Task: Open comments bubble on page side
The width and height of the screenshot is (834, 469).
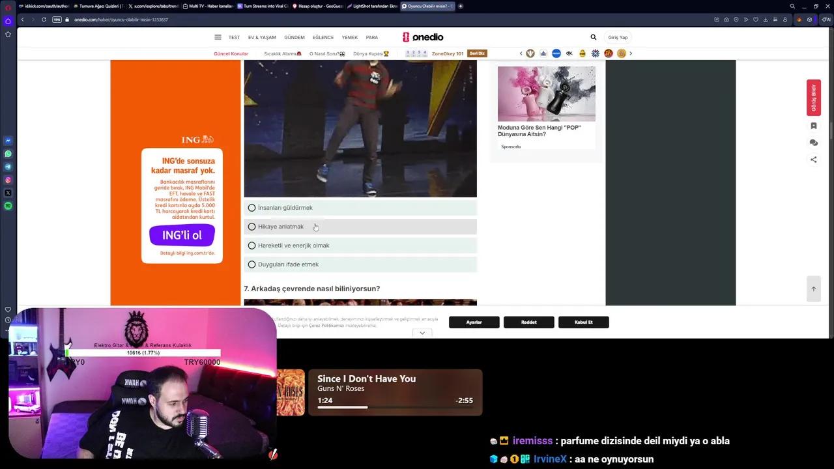Action: point(813,143)
